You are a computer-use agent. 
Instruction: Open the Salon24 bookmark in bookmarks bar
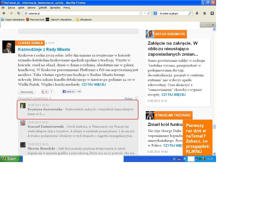60,19
